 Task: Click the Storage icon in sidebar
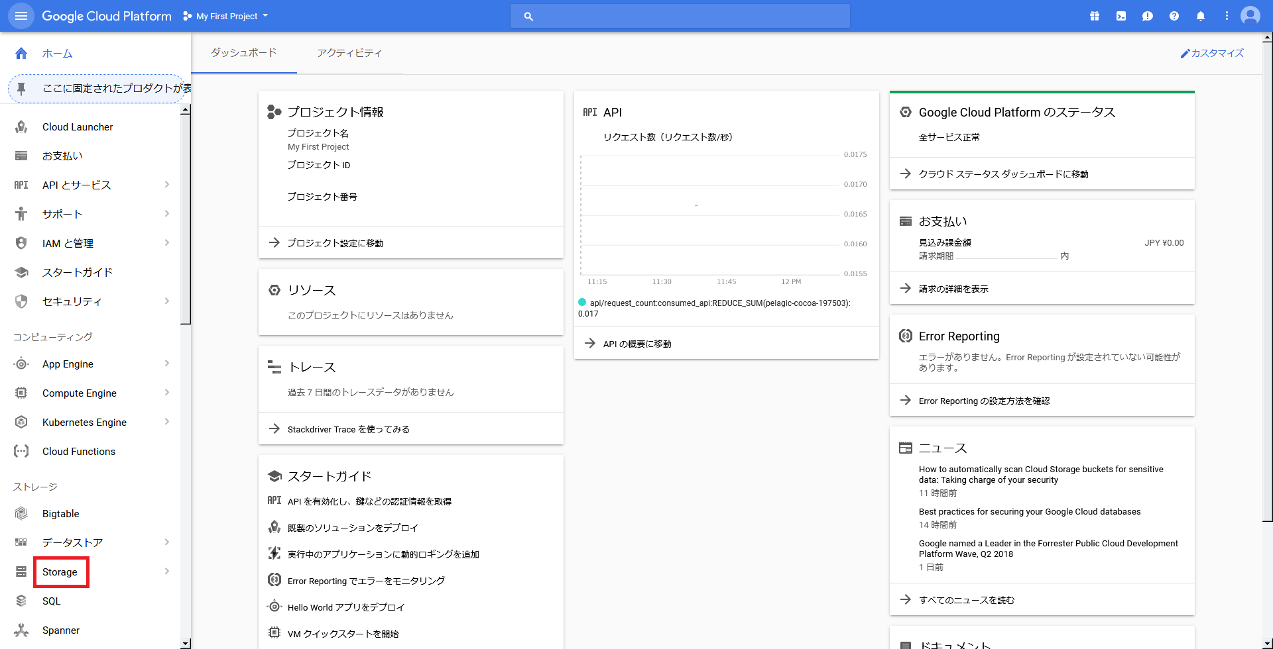pyautogui.click(x=21, y=572)
